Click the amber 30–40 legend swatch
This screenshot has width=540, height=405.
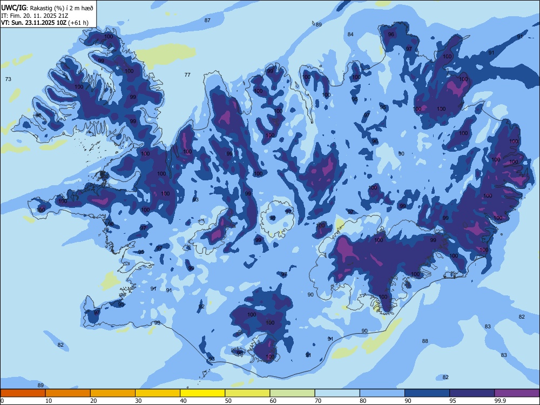158,393
